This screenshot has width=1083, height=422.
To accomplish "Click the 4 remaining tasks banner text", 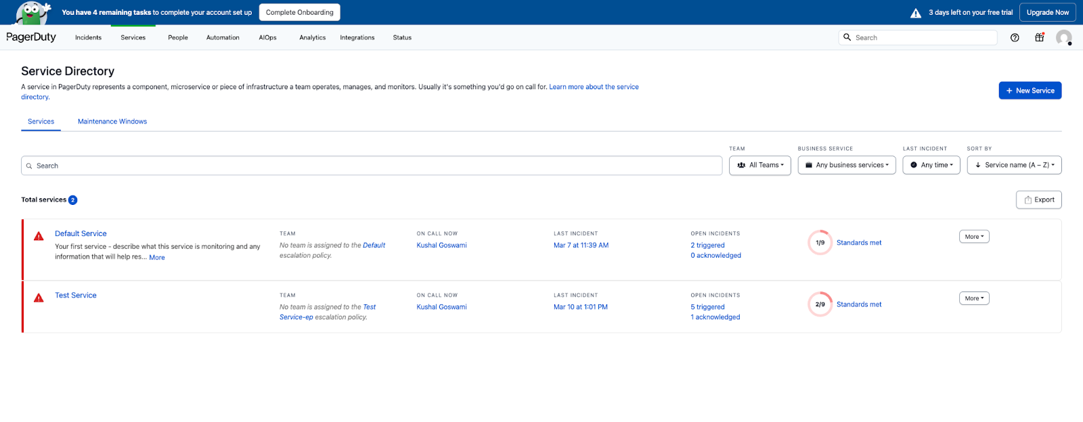I will (x=156, y=12).
